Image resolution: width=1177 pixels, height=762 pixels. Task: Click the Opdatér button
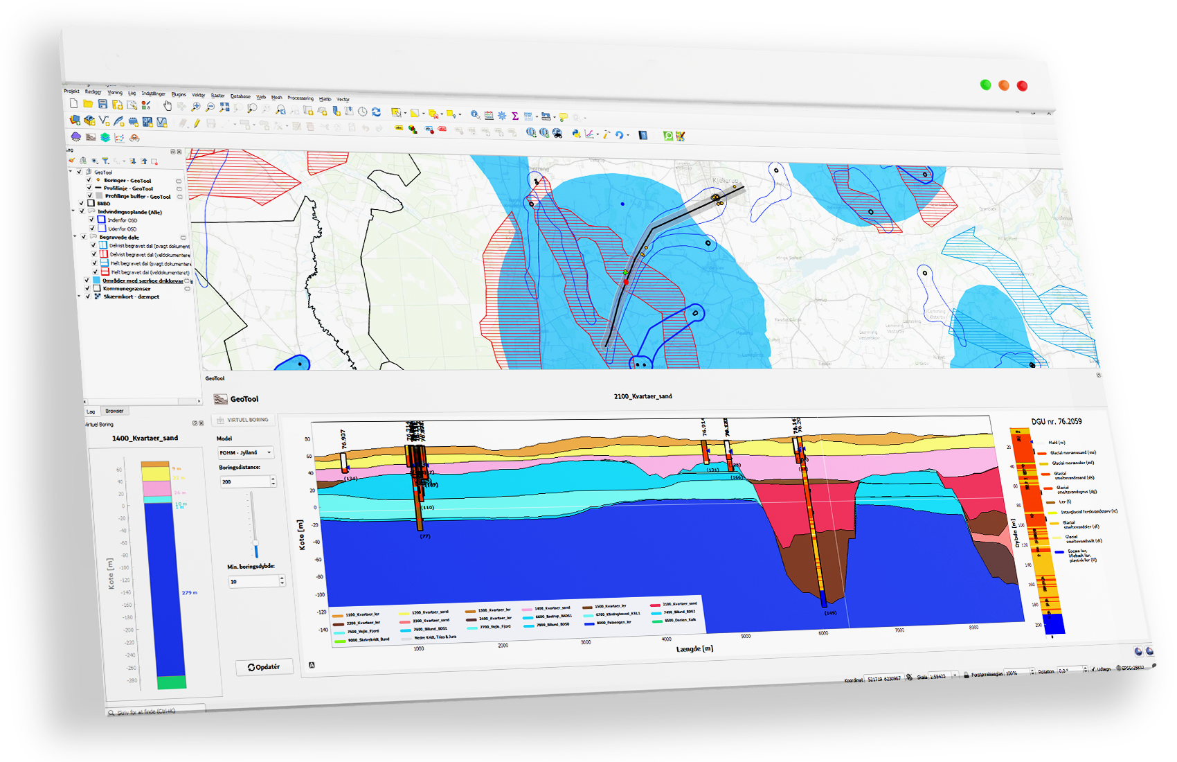point(264,667)
